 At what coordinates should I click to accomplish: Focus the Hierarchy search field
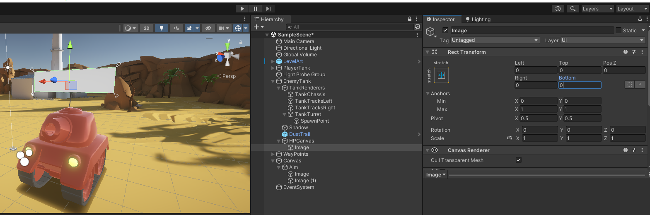tap(349, 27)
